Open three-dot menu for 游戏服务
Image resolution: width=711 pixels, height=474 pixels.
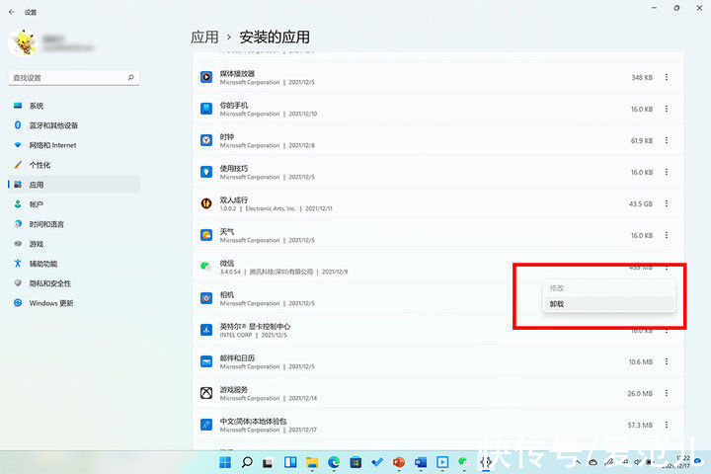point(667,393)
